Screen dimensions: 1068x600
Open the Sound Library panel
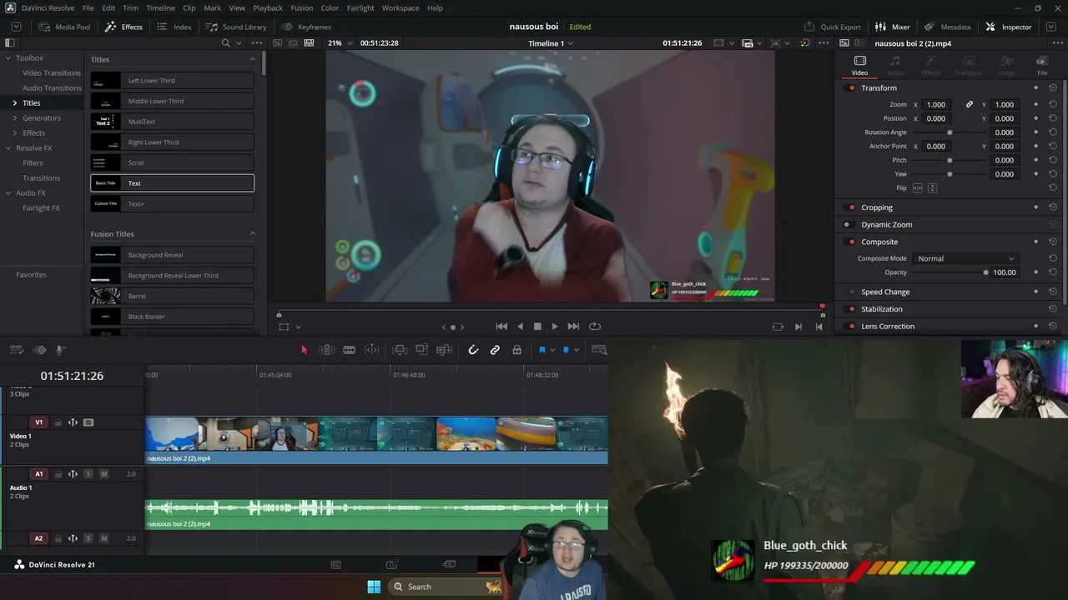click(x=236, y=27)
